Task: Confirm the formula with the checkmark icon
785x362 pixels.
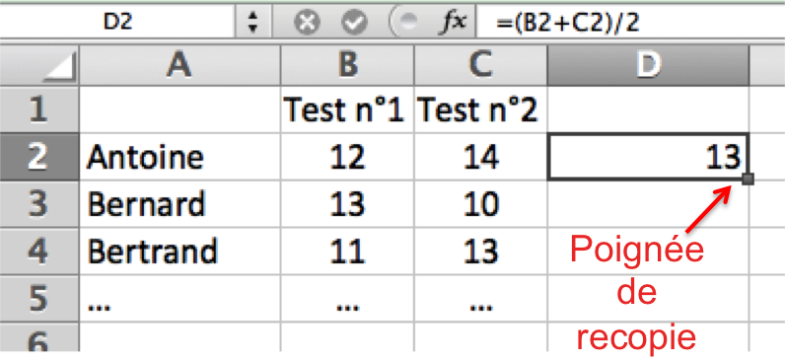Action: (x=354, y=23)
